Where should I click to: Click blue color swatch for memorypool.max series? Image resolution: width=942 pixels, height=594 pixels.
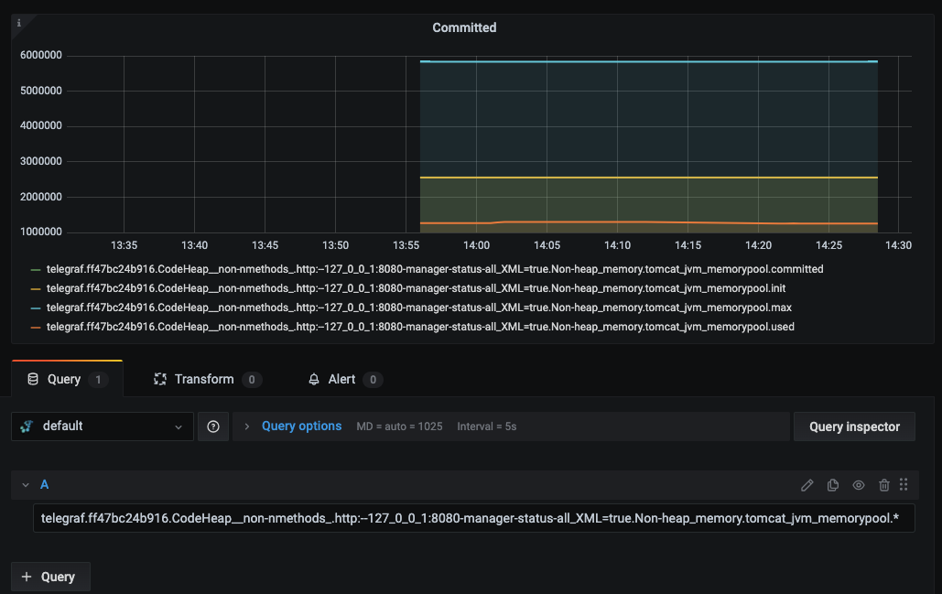coord(36,308)
